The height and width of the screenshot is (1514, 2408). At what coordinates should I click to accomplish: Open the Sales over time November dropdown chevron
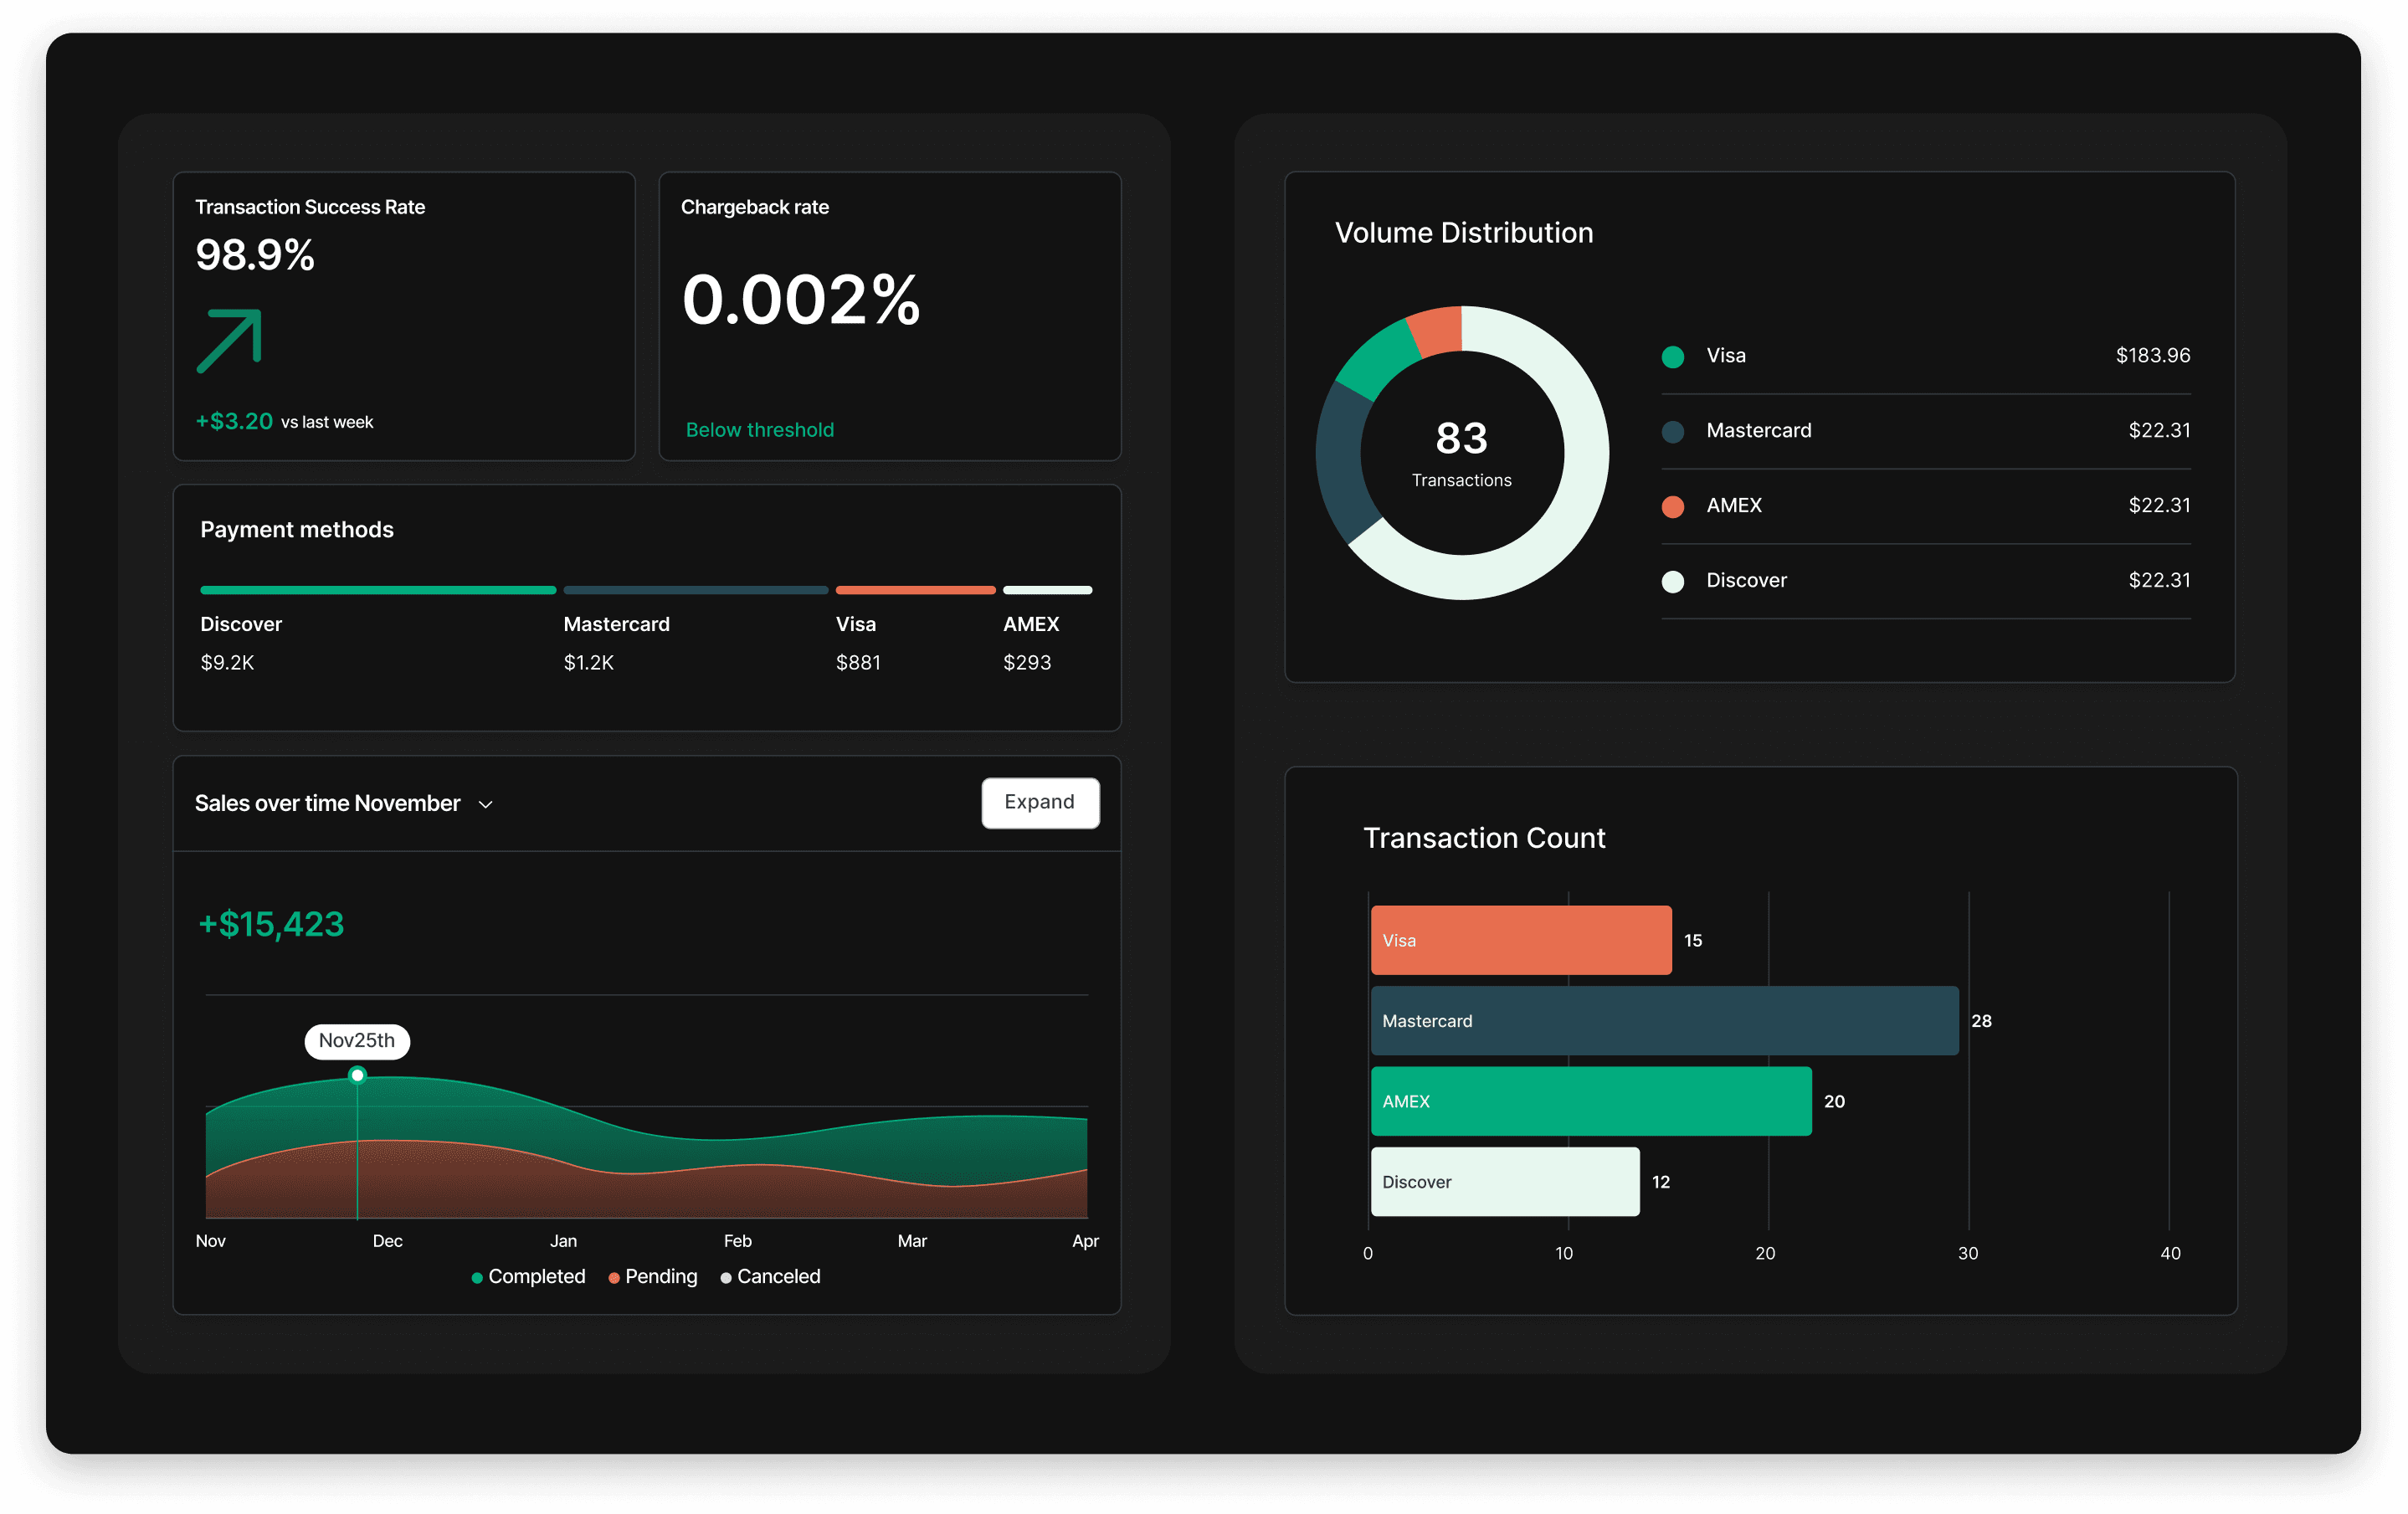[x=486, y=805]
